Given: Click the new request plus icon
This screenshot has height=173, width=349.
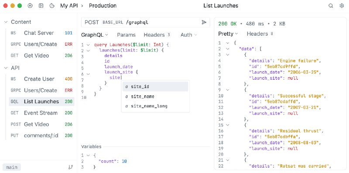Looking at the screenshot, I should point(30,6).
